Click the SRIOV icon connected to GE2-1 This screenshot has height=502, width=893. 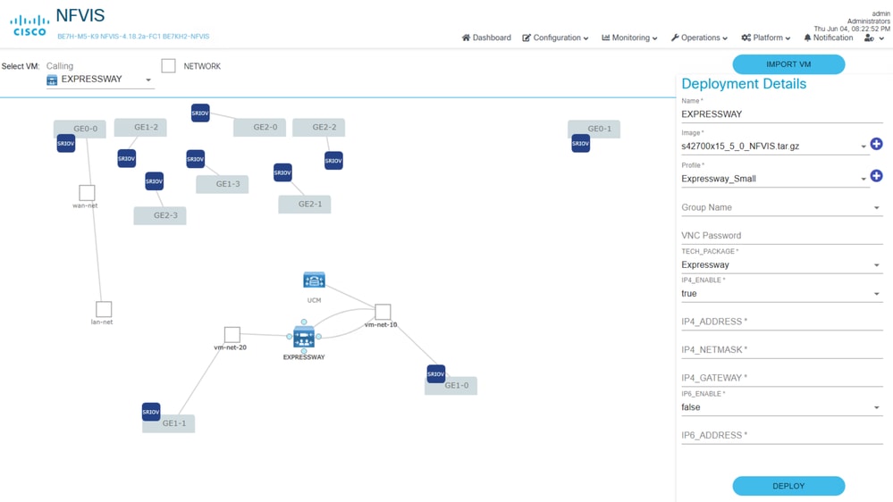tap(282, 172)
